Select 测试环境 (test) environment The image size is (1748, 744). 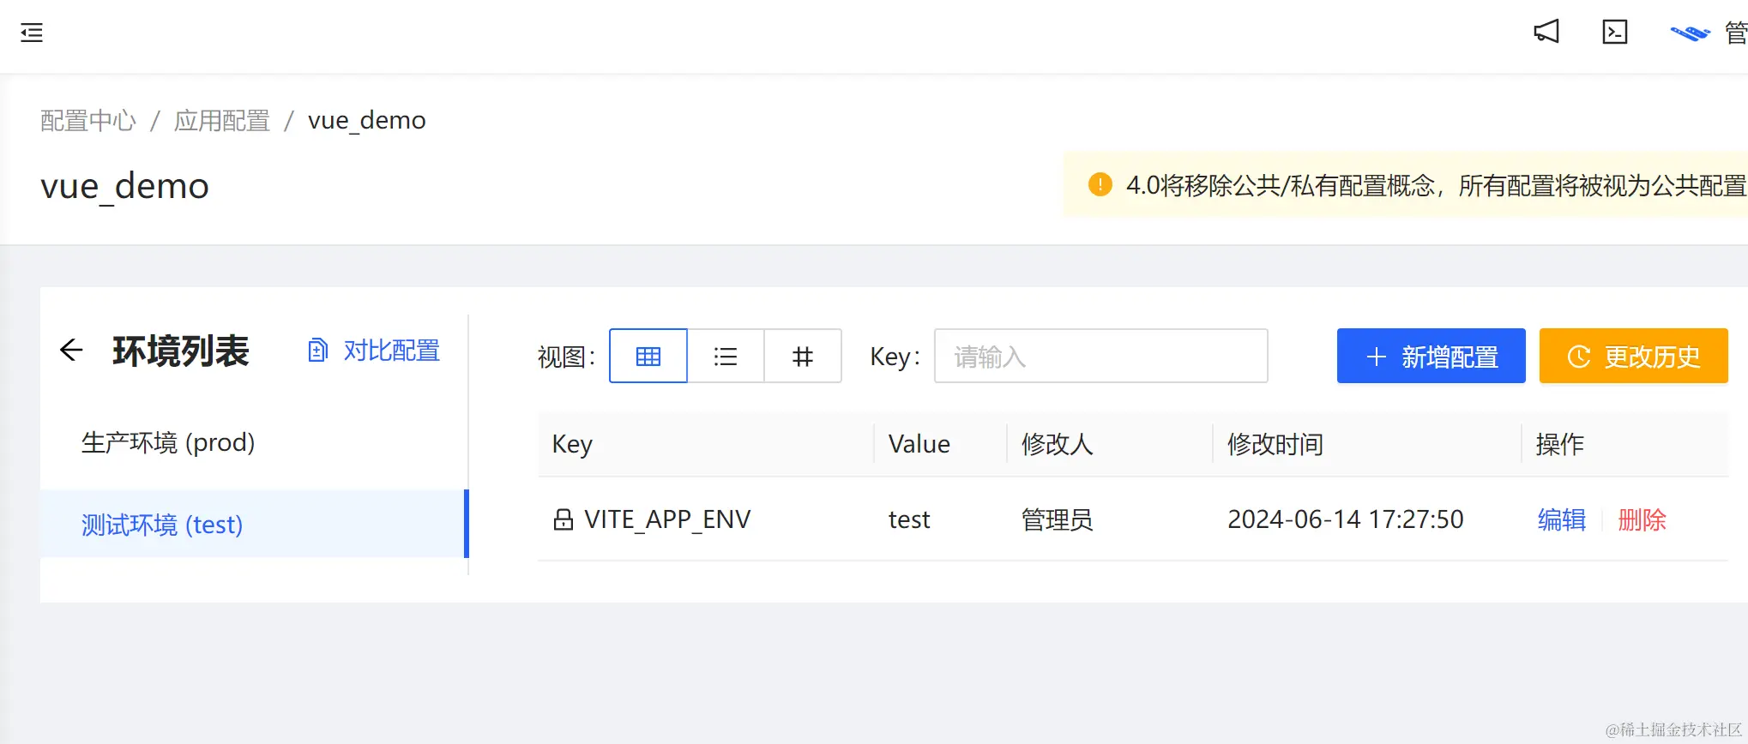pos(254,524)
